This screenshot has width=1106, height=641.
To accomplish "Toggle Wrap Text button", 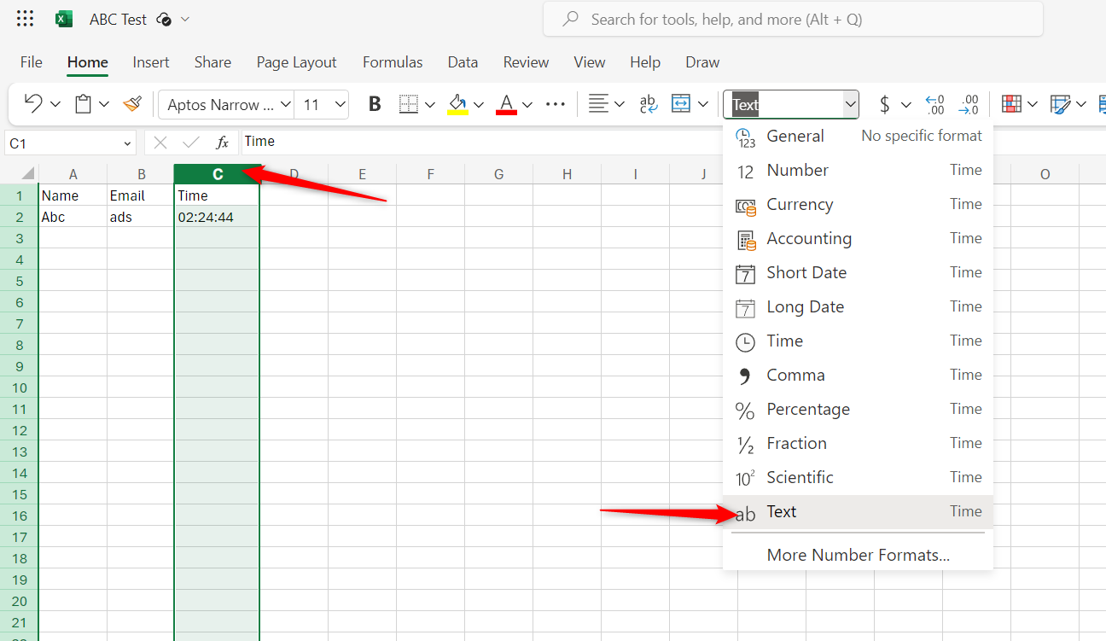I will tap(649, 104).
